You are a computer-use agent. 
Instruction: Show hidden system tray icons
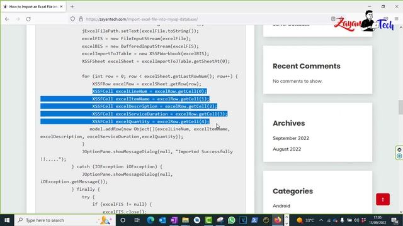pos(321,220)
